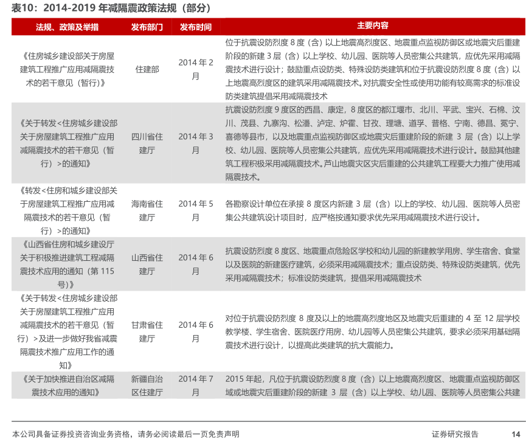Screen dimensions: 526x439
Task: Click the 2014 年 2 月 date cell
Action: [x=196, y=69]
